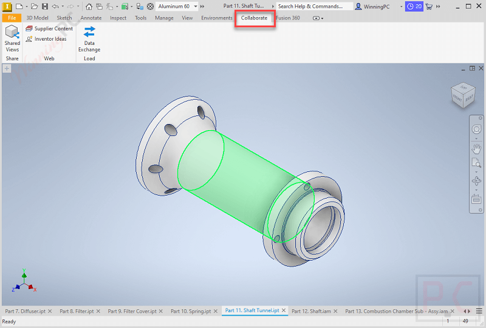This screenshot has width=486, height=328.
Task: Switch to Part 7. Diffuser.ipt document tab
Action: coord(25,311)
